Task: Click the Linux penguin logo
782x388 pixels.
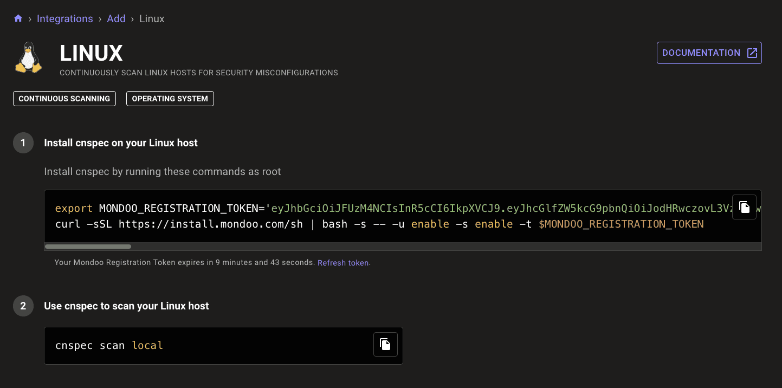Action: [28, 57]
